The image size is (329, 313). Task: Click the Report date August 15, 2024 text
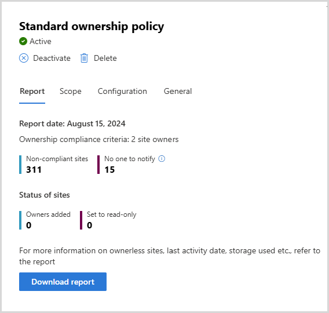72,123
